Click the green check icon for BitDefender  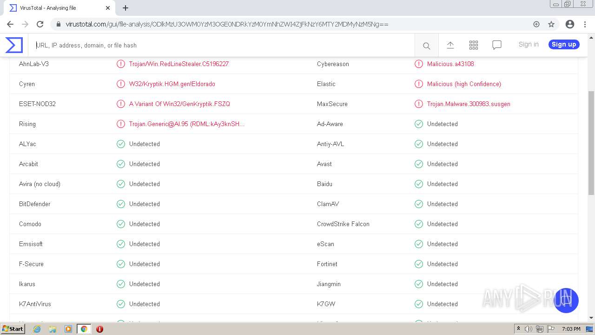[121, 204]
